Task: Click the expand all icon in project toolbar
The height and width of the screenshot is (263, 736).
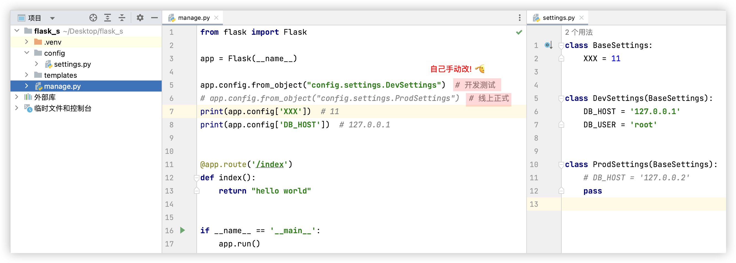Action: 107,18
